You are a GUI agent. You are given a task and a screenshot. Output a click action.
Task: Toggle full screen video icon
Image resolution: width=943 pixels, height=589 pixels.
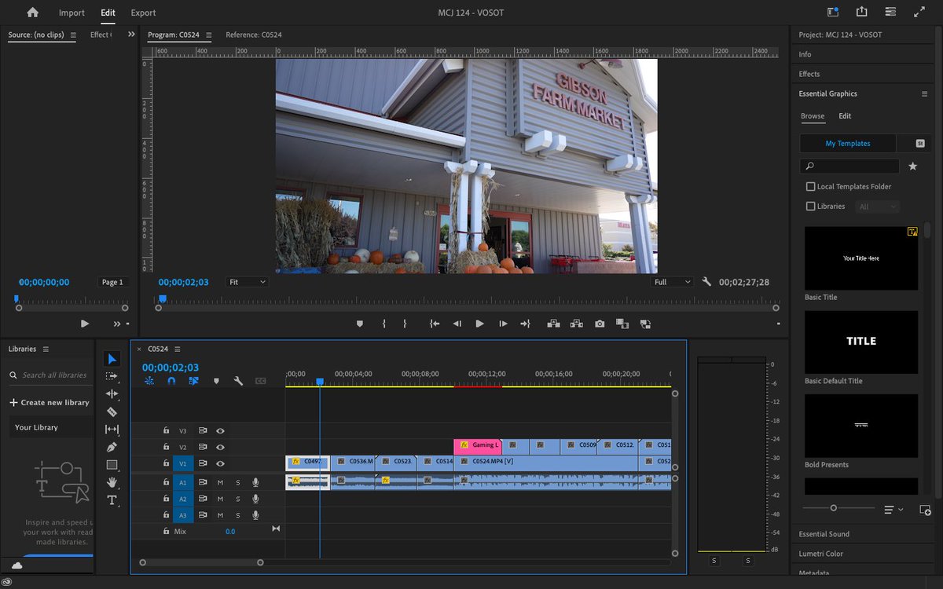coord(919,12)
